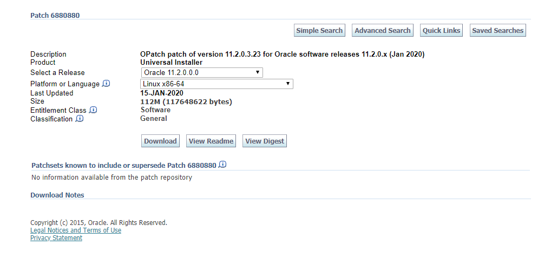Open the Linux x86-64 platform dropdown

click(x=217, y=84)
